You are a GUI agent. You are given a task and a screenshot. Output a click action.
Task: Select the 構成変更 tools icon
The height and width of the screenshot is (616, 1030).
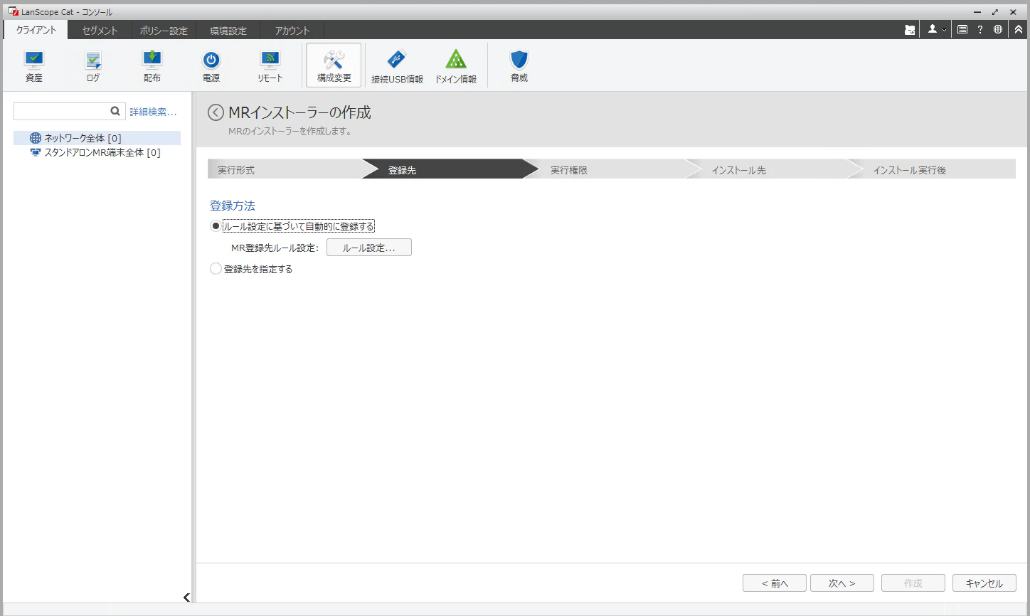334,65
